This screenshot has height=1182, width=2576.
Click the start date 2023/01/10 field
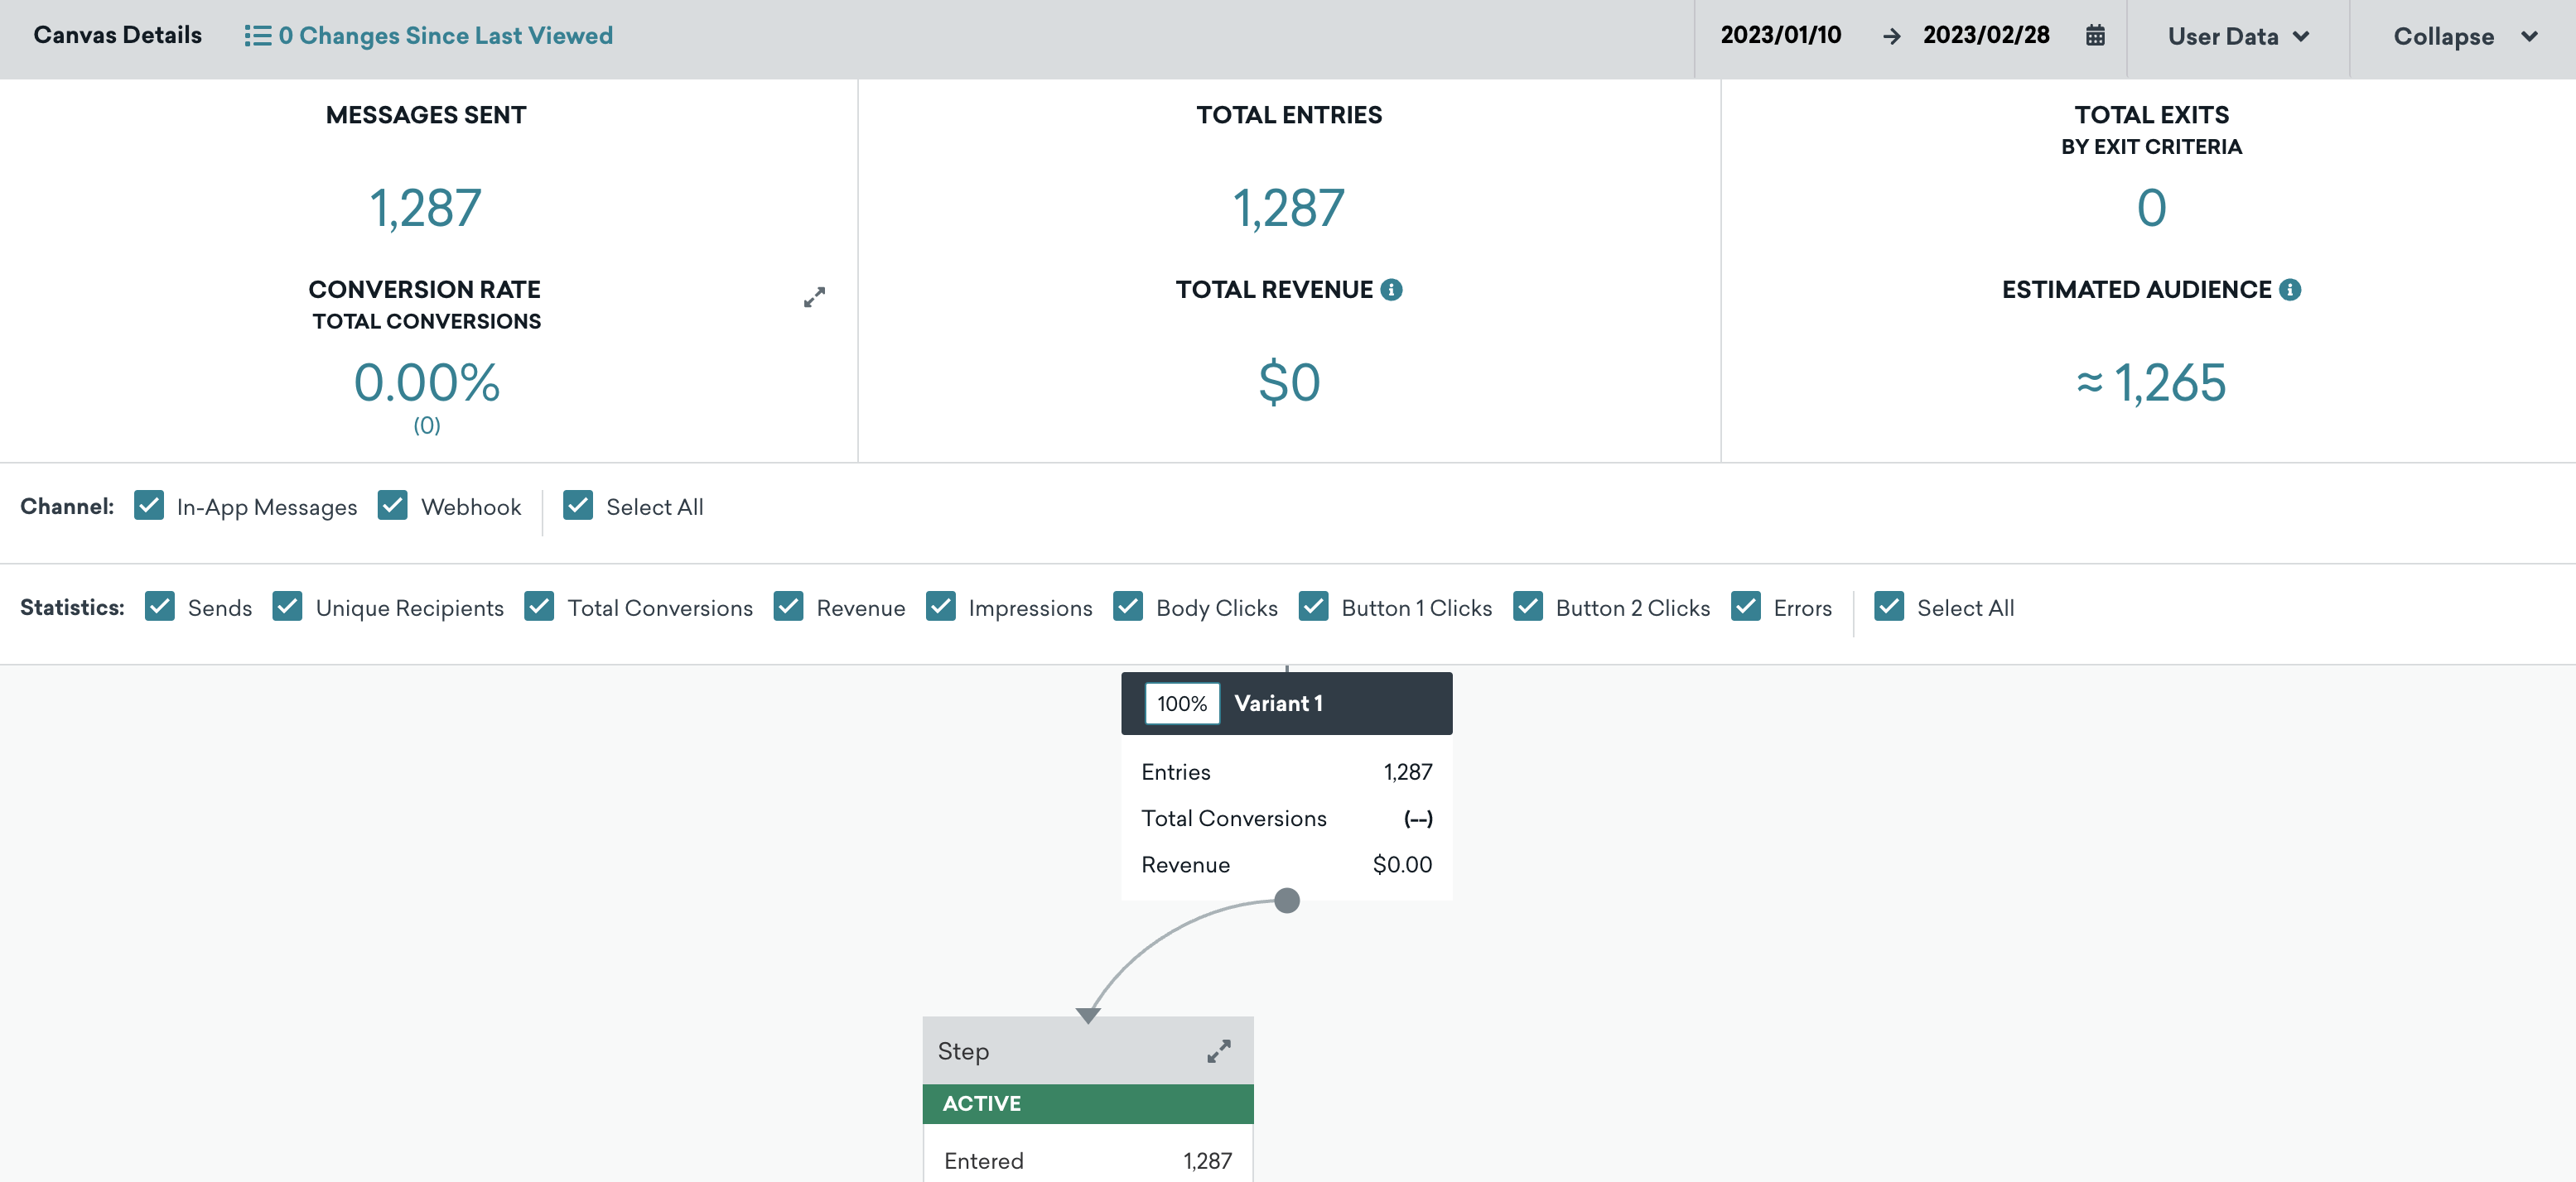(x=1780, y=36)
